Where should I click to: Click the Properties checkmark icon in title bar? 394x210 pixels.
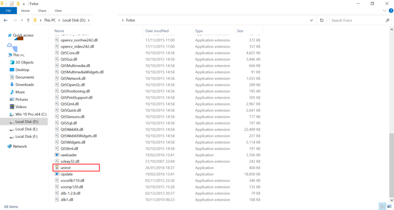(x=11, y=4)
